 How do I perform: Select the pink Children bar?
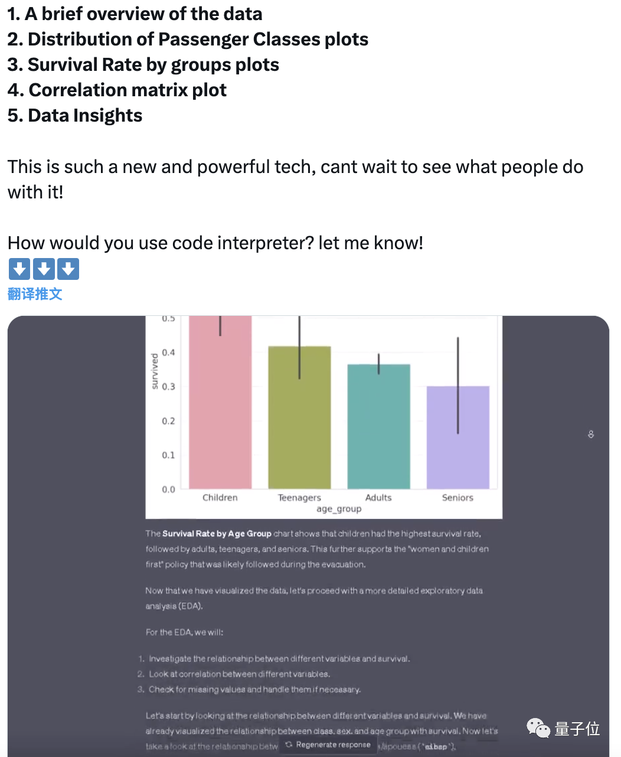coord(220,402)
